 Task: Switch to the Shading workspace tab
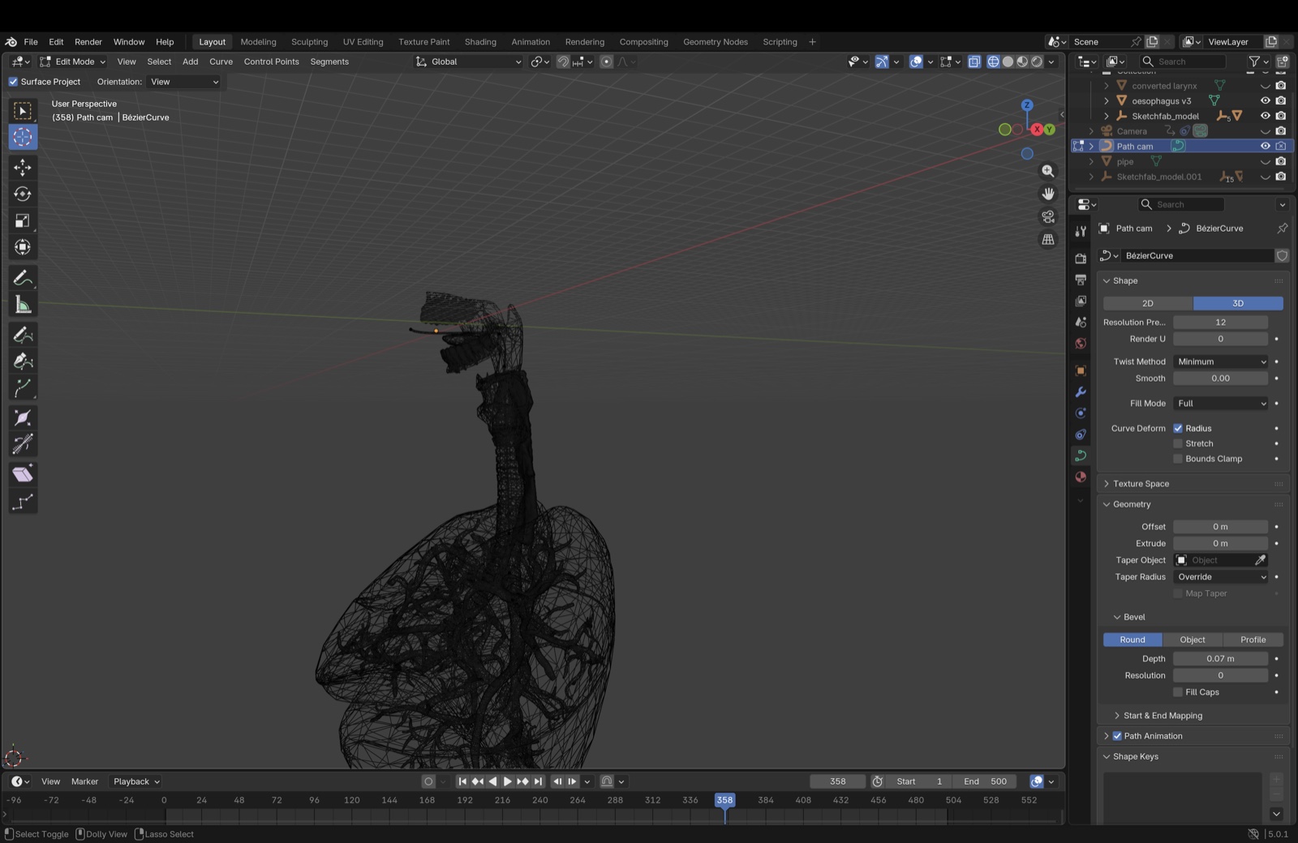pos(480,42)
